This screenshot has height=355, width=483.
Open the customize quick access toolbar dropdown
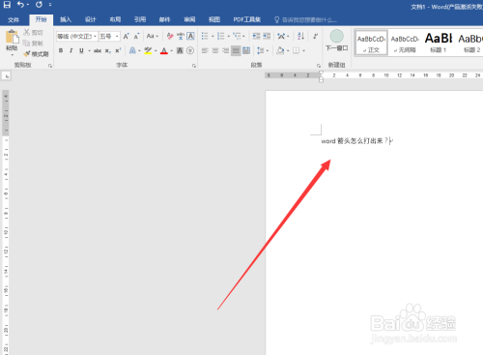pos(50,5)
